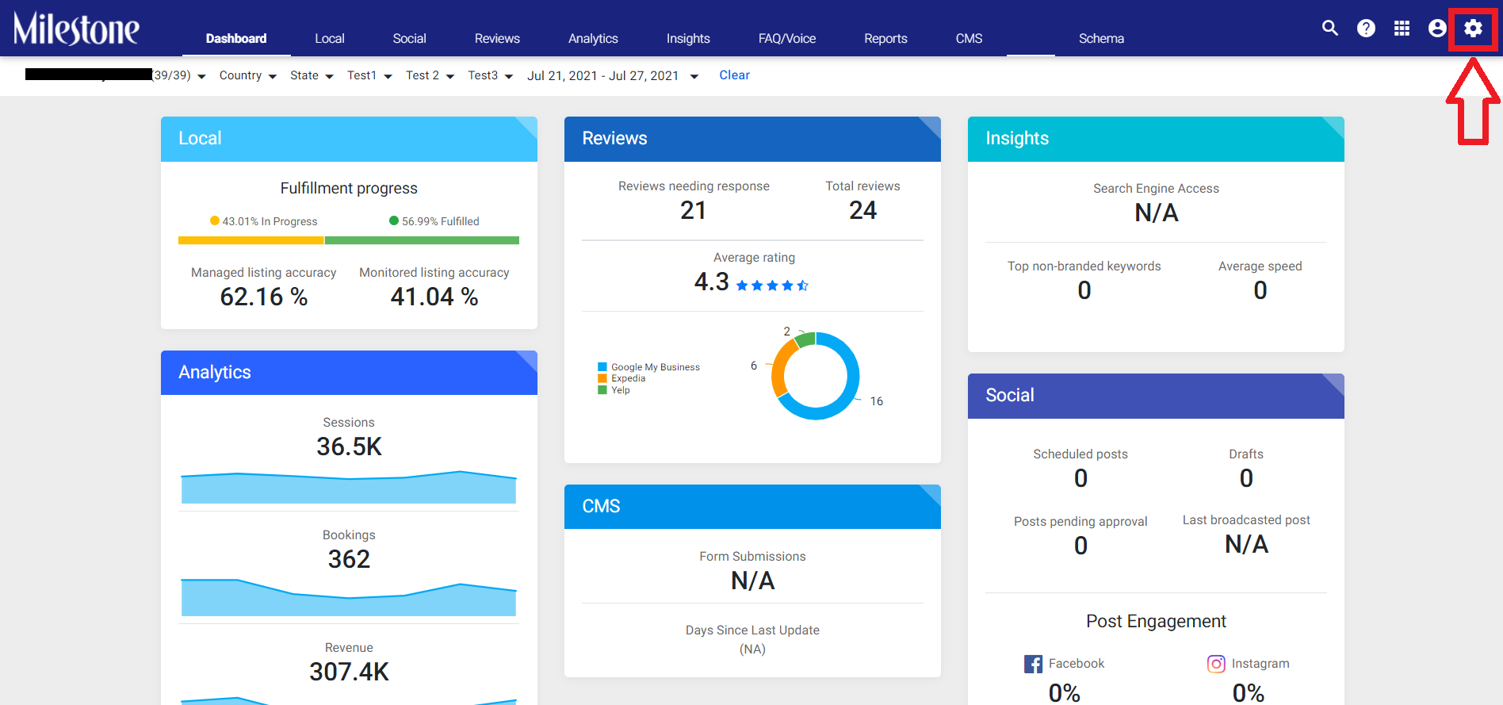Open the date range dropdown
The width and height of the screenshot is (1503, 705).
[x=613, y=76]
